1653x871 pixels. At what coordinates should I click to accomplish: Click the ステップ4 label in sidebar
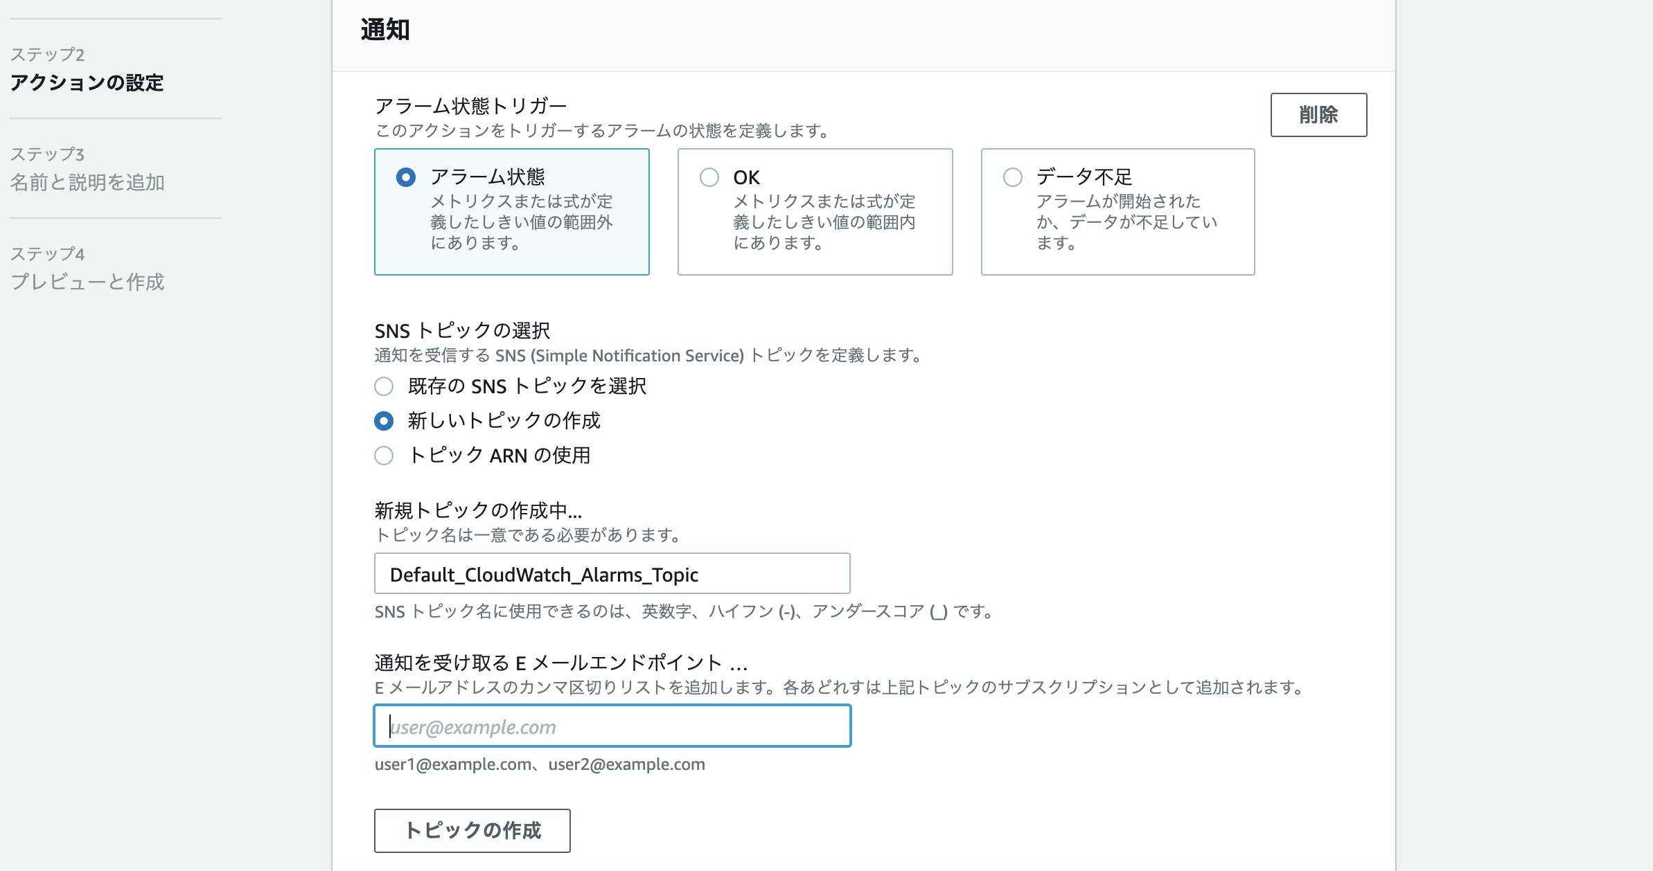click(x=47, y=253)
